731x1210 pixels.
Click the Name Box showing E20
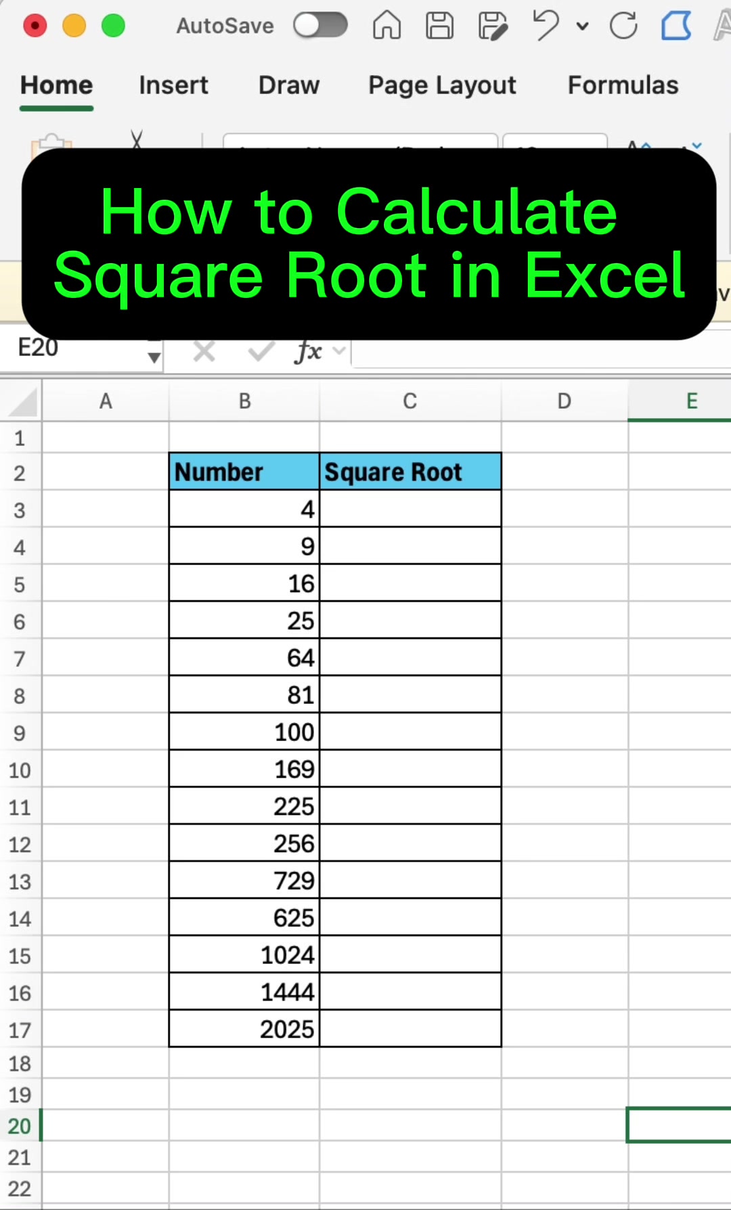coord(73,351)
